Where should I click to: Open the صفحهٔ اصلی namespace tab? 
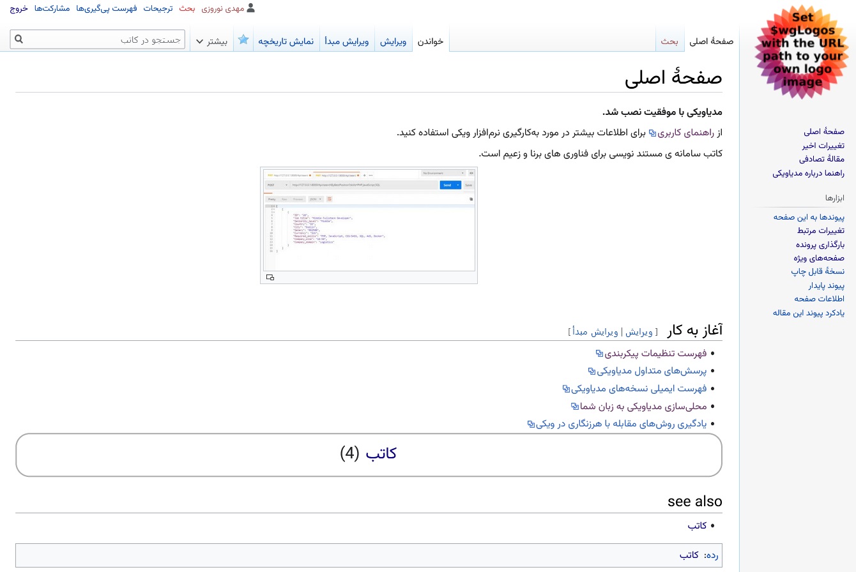point(712,41)
